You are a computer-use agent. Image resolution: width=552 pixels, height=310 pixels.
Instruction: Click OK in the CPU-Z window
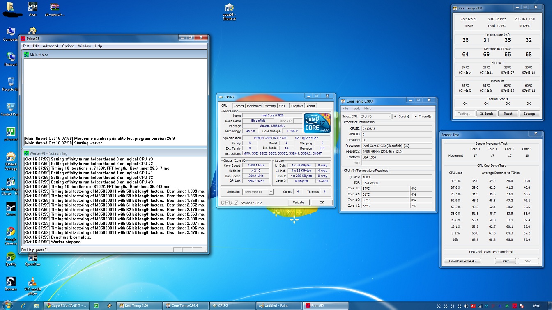[322, 202]
